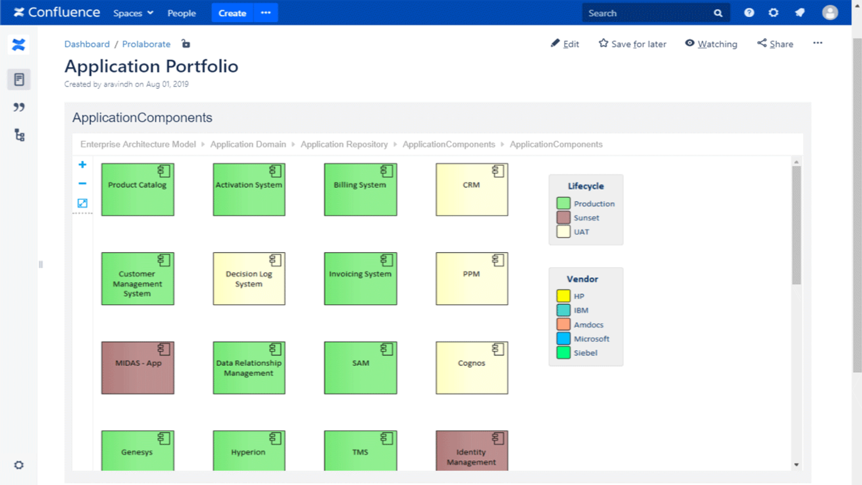This screenshot has height=485, width=862.
Task: Open the page actions menu with ellipsis
Action: [818, 43]
